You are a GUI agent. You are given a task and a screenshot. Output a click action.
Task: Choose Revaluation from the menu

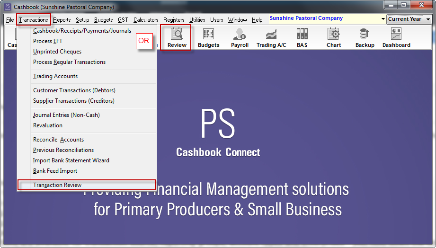coord(87,125)
